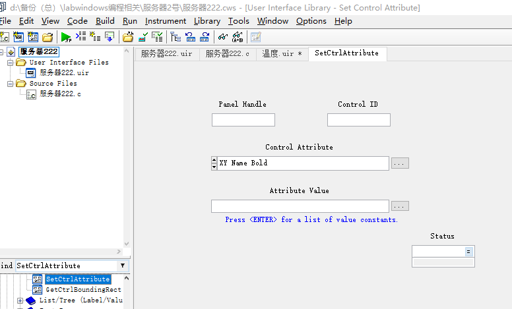Image resolution: width=512 pixels, height=309 pixels.
Task: Go to previous function panel icon
Action: click(x=191, y=37)
